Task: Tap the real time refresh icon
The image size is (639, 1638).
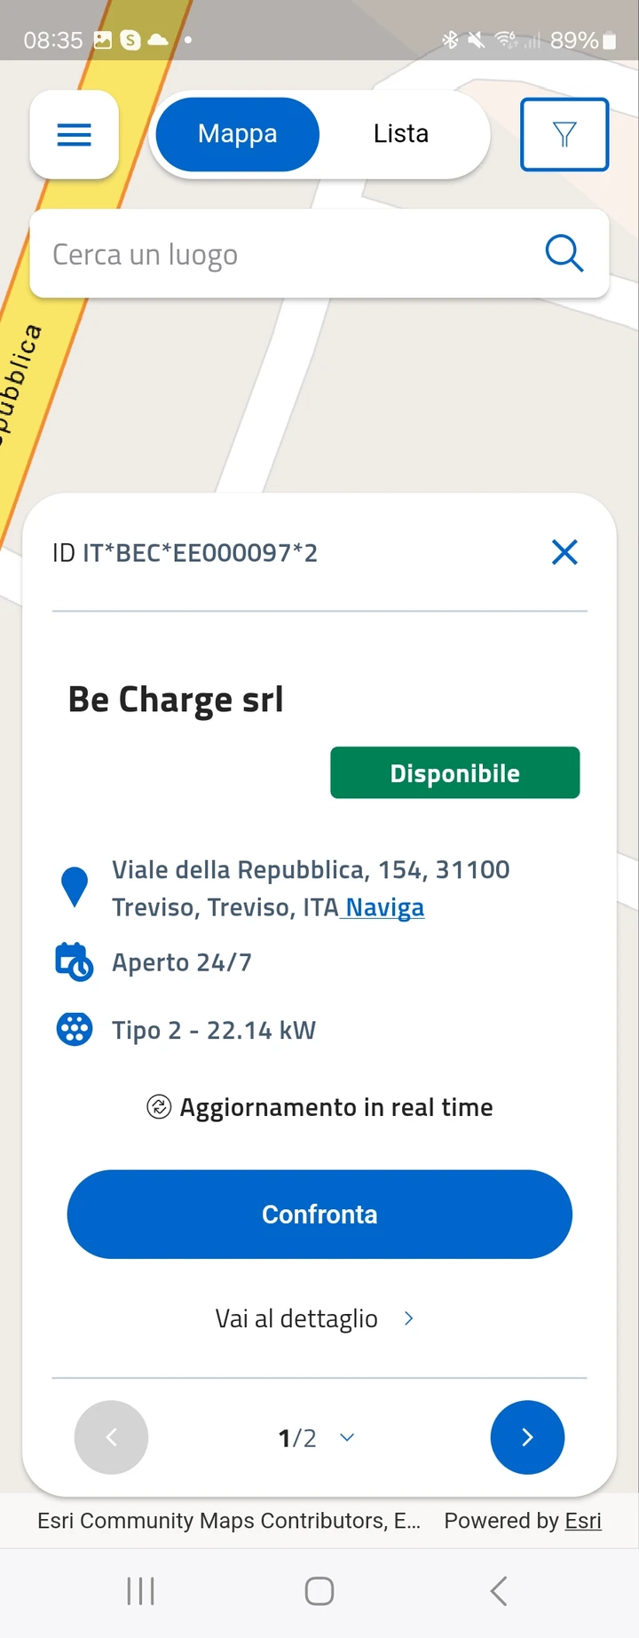Action: tap(159, 1107)
